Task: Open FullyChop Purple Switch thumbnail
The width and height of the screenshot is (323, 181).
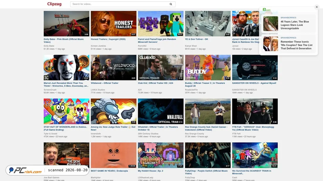Action: (x=208, y=155)
